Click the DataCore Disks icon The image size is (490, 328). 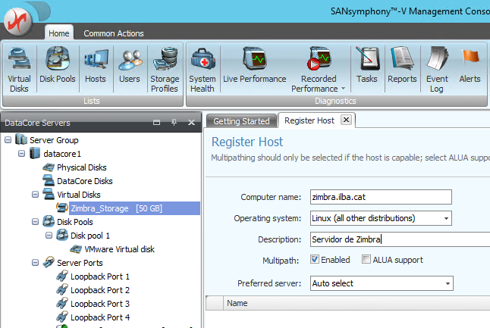[x=49, y=181]
